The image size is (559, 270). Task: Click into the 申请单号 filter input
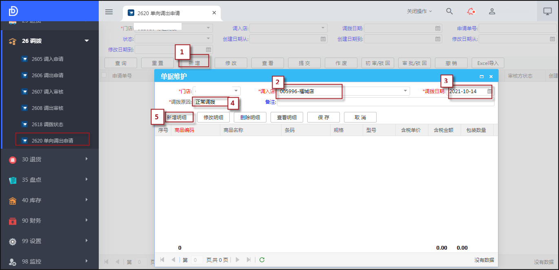coord(517,28)
